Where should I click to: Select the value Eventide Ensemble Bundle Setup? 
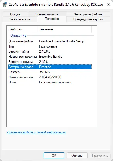click(x=62, y=41)
